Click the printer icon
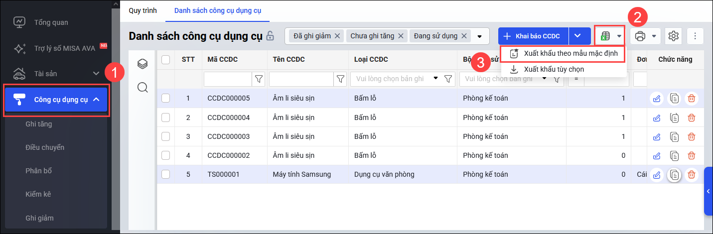 [x=641, y=36]
